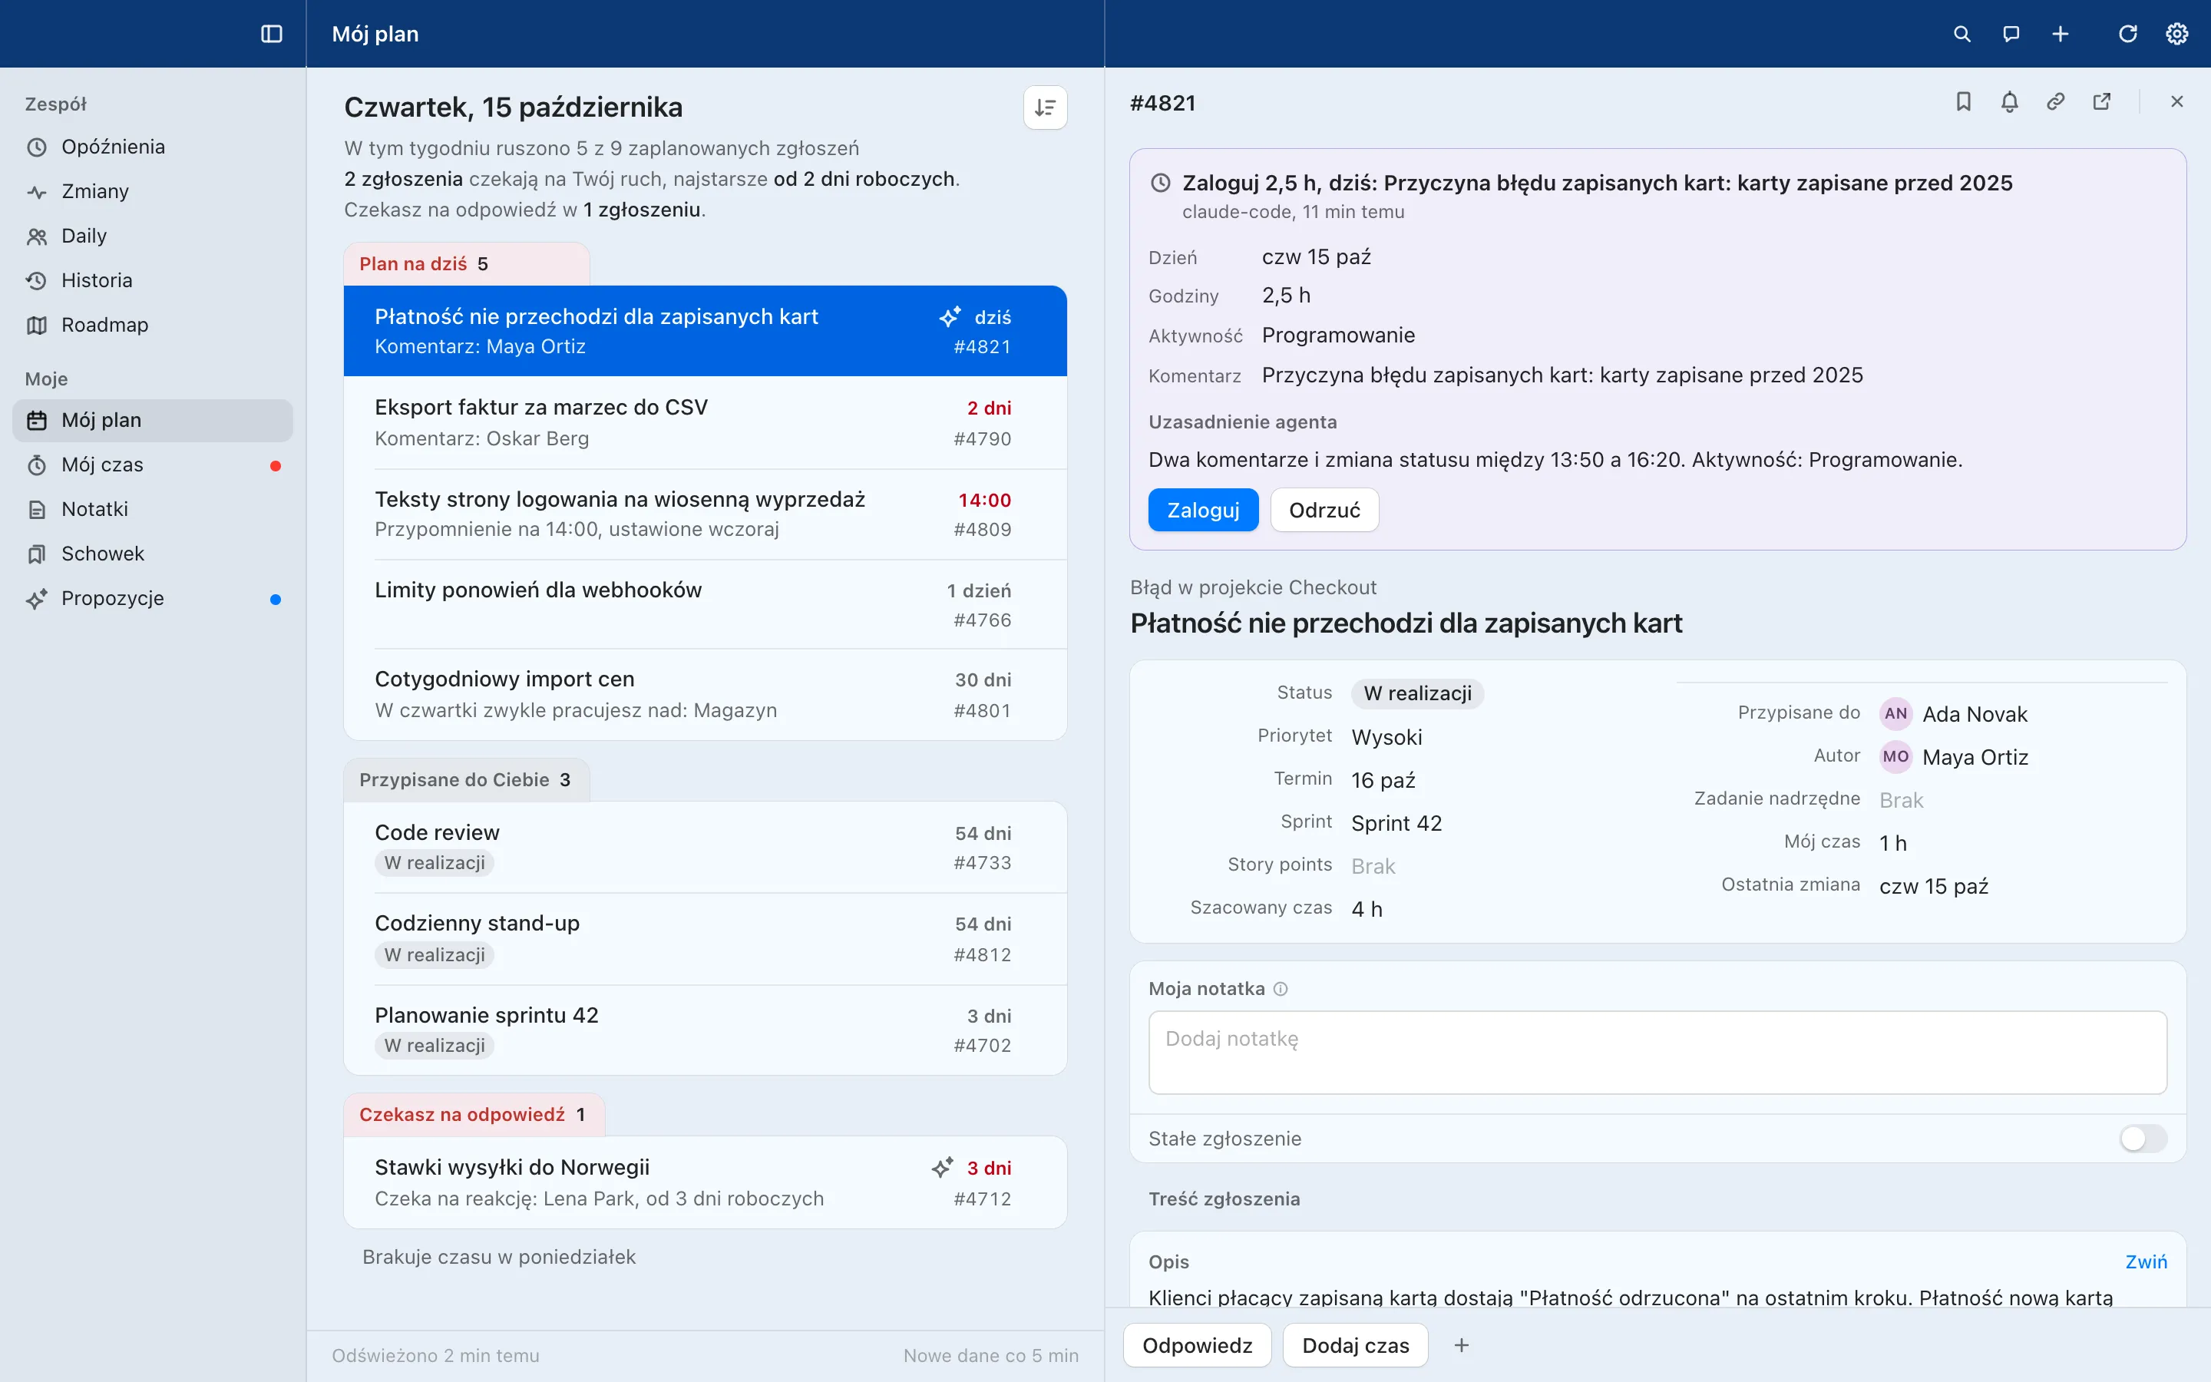Click sparkle icon on Stawki wysyłki row
This screenshot has height=1382, width=2211.
click(x=943, y=1167)
